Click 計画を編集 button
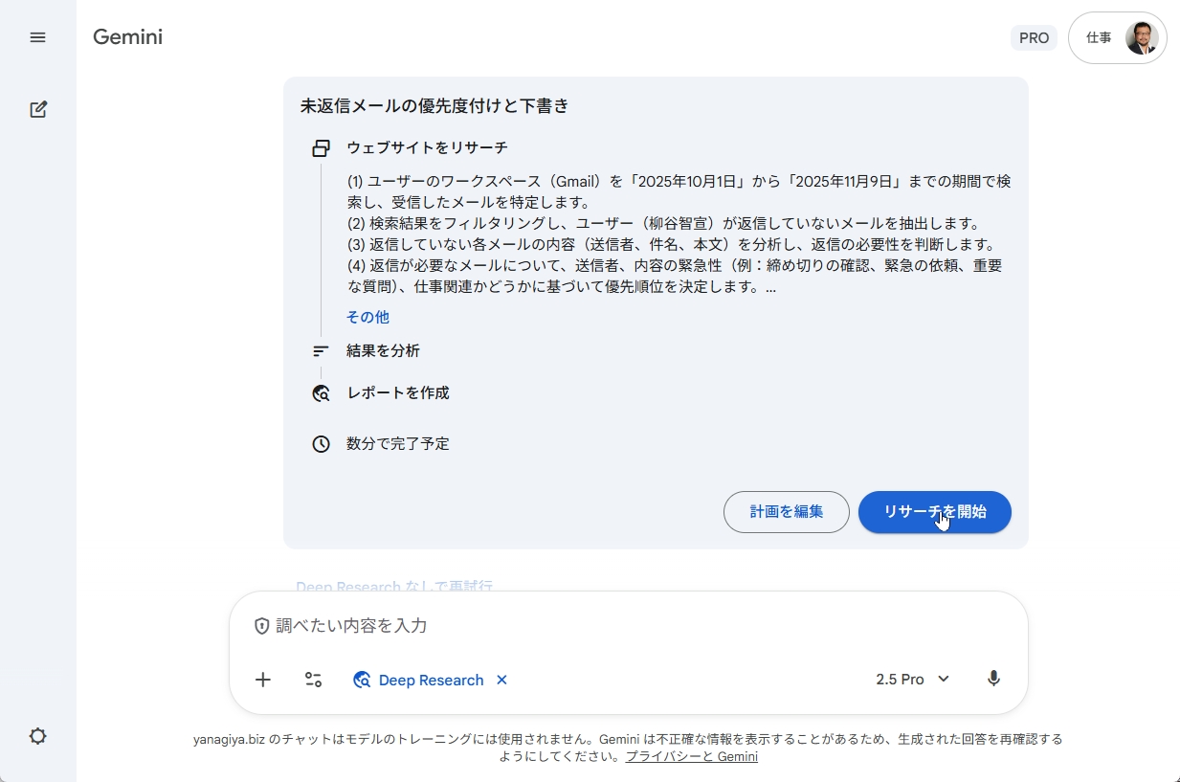 [x=787, y=512]
